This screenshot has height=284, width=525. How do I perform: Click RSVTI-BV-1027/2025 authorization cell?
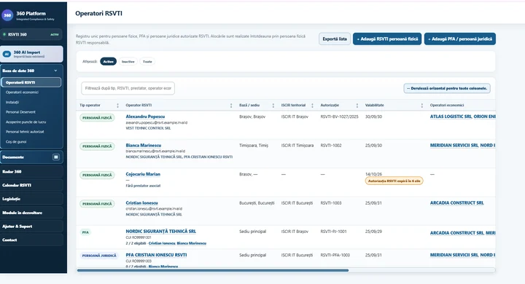click(x=339, y=117)
